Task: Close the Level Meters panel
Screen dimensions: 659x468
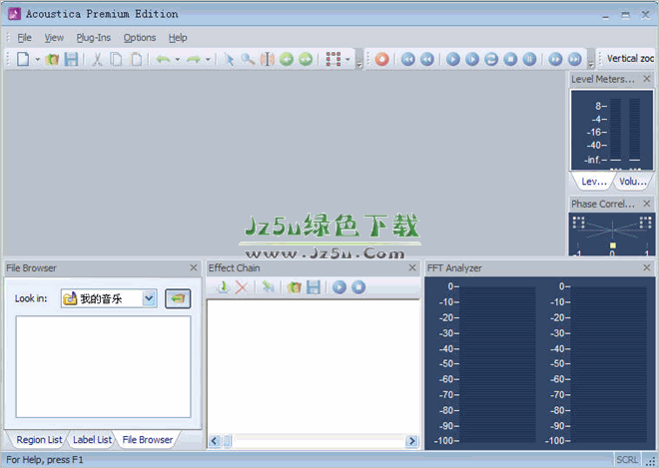Action: tap(647, 79)
